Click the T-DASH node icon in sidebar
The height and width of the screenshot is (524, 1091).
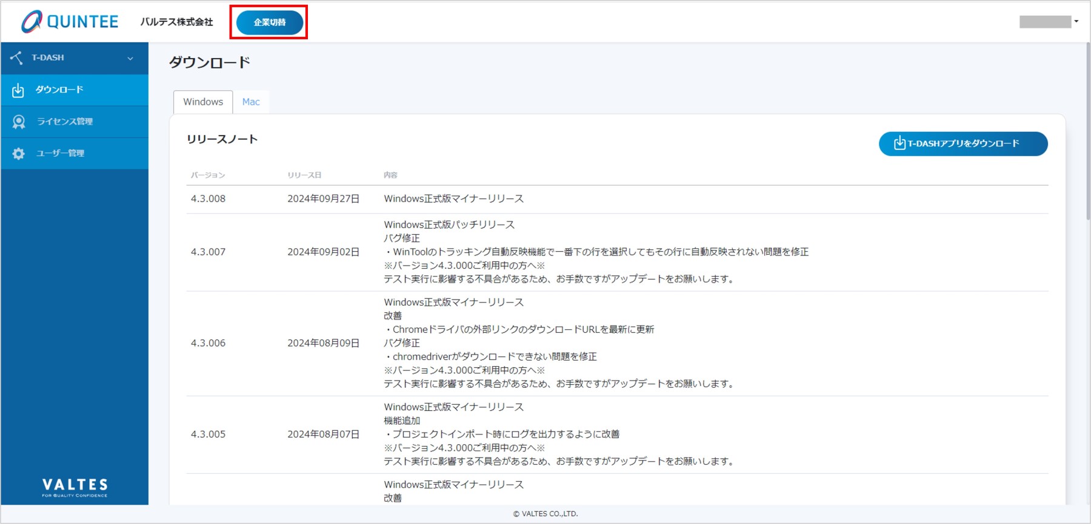(x=16, y=57)
